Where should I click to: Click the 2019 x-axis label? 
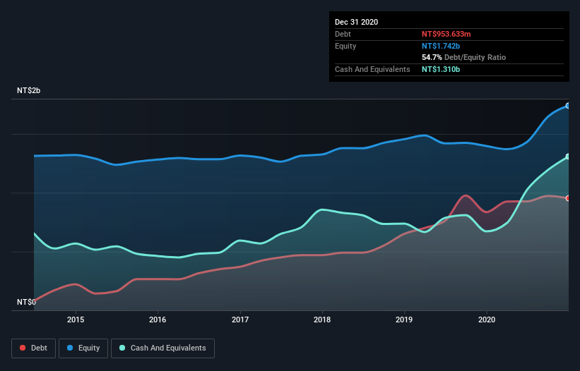coord(404,320)
